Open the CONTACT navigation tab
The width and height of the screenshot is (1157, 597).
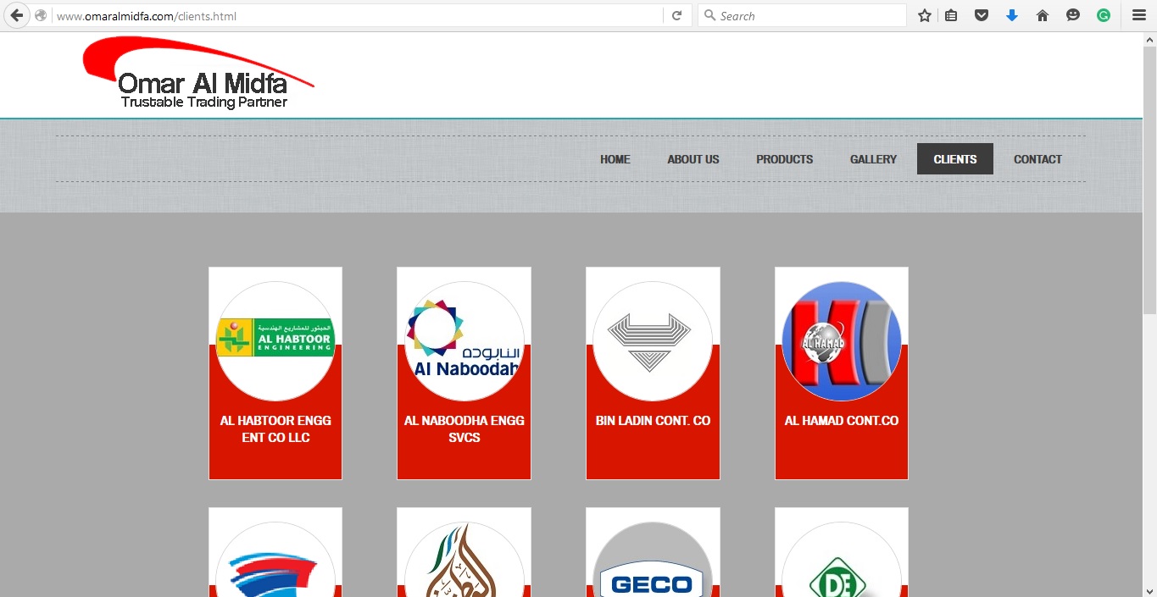click(1037, 159)
